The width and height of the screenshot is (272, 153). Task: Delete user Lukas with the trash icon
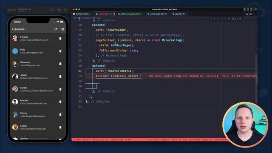tap(60, 127)
